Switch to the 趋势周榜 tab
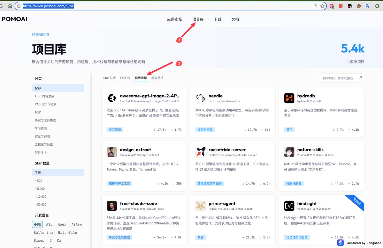383x248 pixels. 141,78
